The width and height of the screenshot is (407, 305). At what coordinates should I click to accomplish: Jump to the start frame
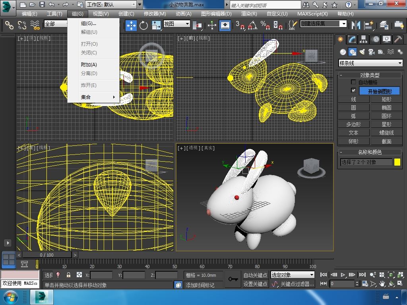click(324, 275)
